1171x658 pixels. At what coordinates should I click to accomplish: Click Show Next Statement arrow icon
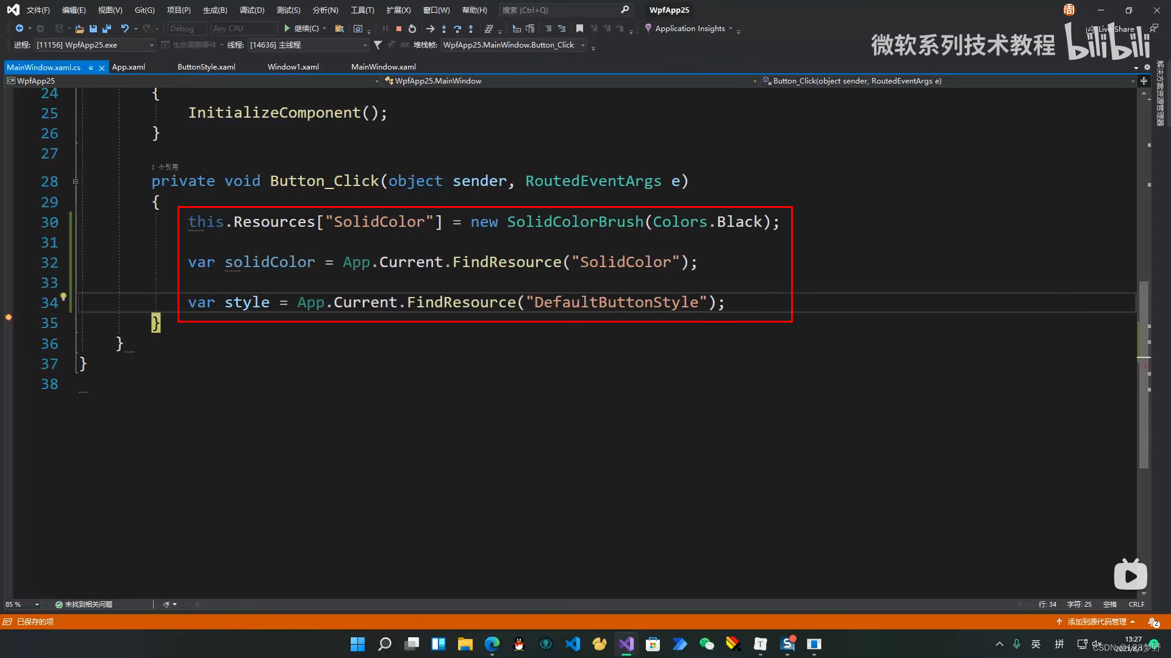(x=431, y=29)
